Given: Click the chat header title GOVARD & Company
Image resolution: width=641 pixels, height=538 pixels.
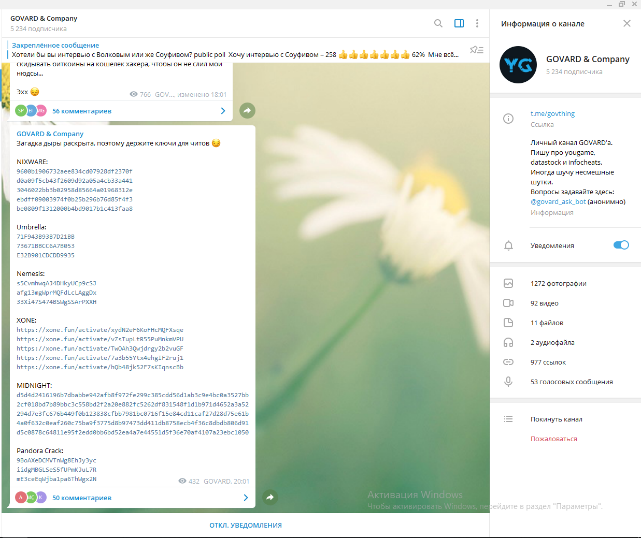Looking at the screenshot, I should (44, 18).
